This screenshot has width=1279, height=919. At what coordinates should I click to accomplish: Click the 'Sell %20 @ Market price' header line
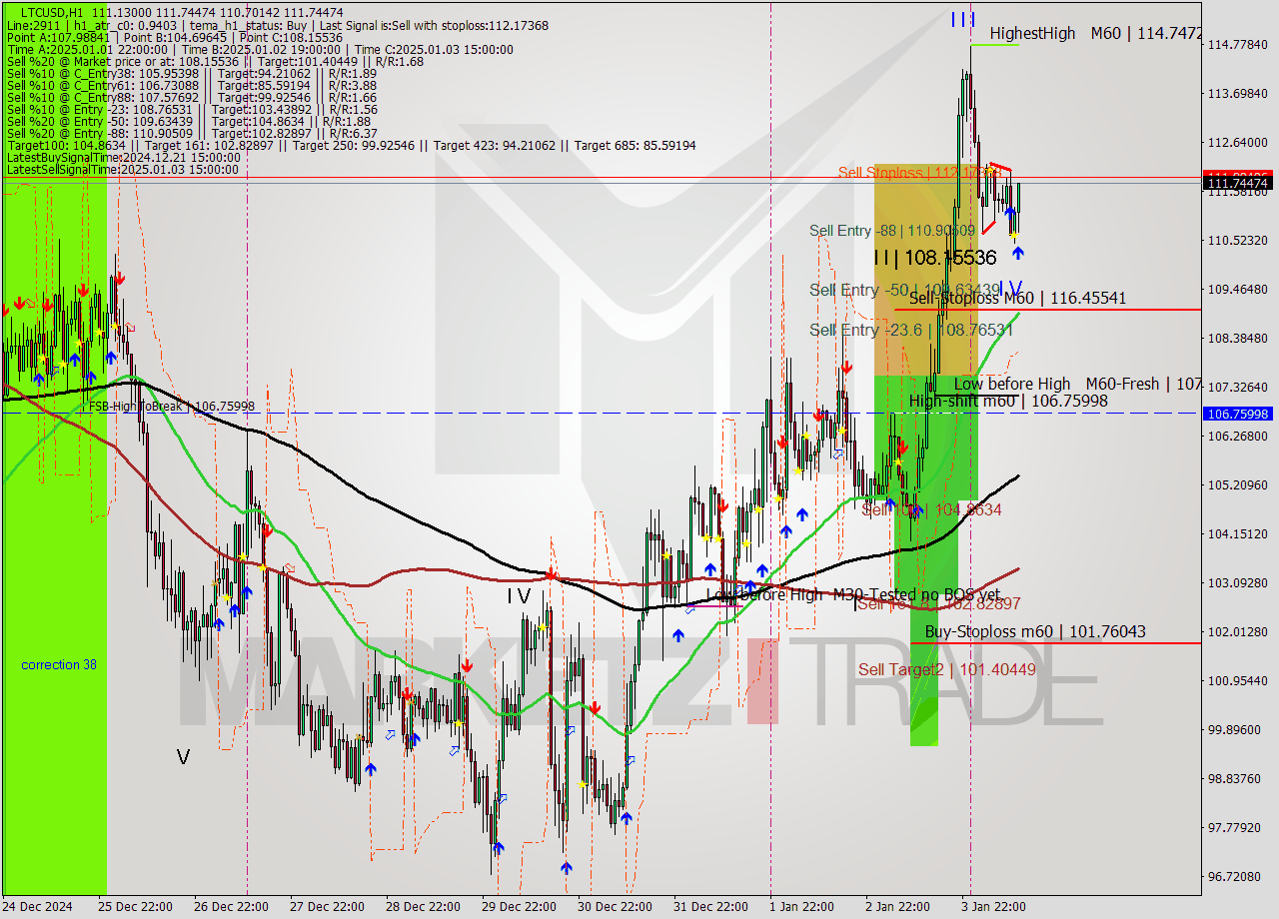coord(215,61)
